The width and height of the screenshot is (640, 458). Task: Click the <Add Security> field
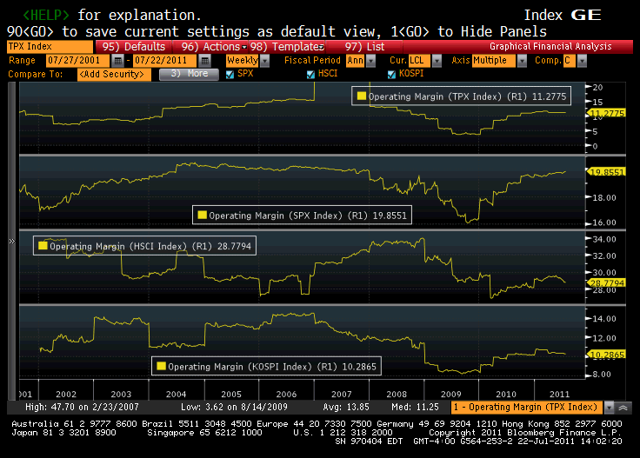coord(114,74)
